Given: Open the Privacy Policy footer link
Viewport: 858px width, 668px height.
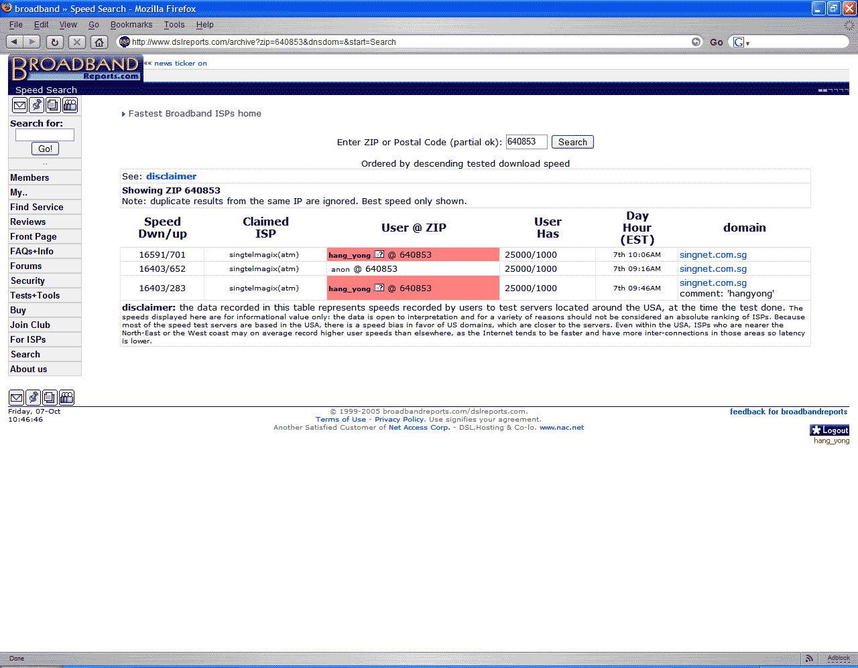Looking at the screenshot, I should [x=400, y=420].
